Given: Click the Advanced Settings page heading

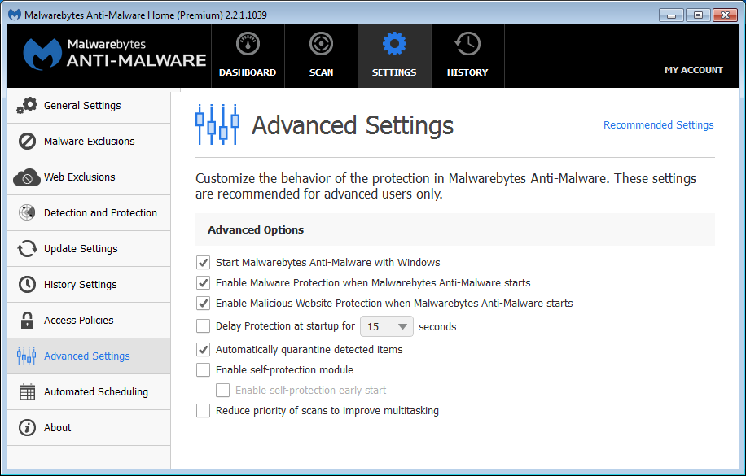Looking at the screenshot, I should pyautogui.click(x=352, y=125).
